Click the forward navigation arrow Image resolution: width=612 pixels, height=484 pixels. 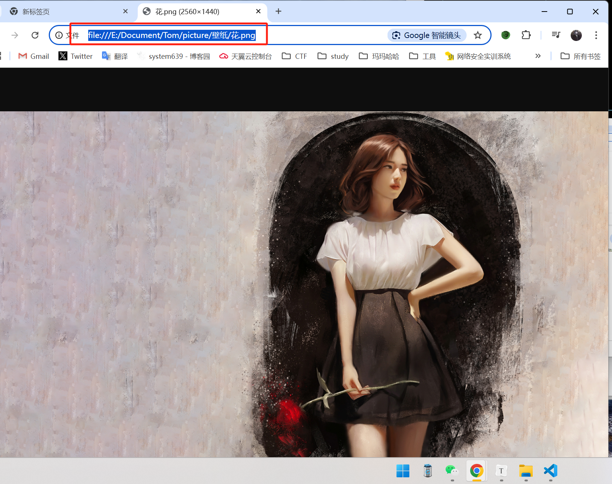15,35
